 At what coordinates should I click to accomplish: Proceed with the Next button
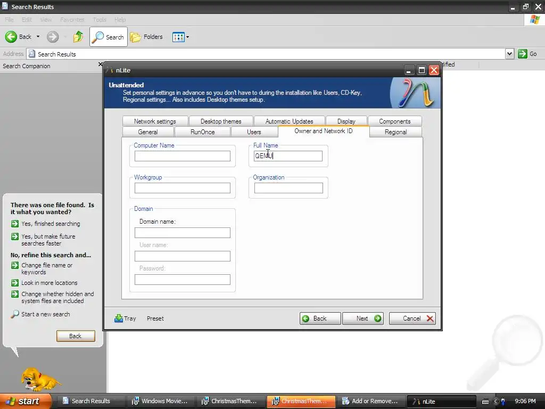click(363, 318)
